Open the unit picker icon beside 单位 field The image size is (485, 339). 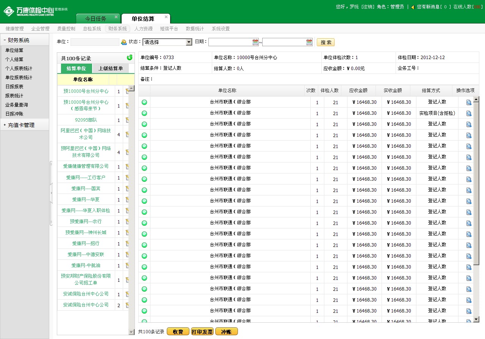pyautogui.click(x=124, y=42)
